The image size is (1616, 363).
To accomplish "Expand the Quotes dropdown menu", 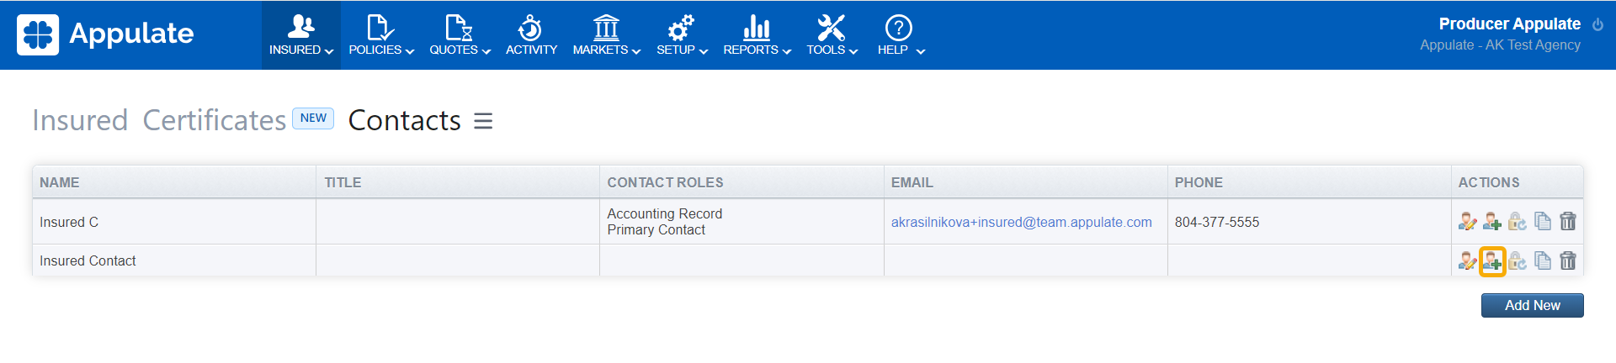I will click(460, 35).
